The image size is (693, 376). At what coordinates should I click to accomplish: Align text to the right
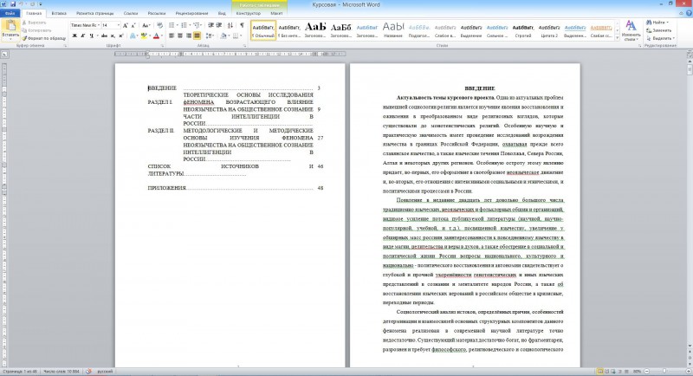[189, 36]
